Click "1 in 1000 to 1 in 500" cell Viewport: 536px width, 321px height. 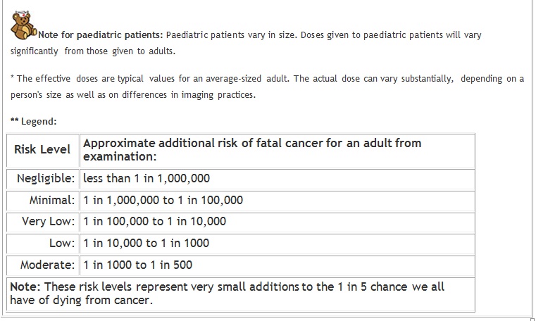pyautogui.click(x=278, y=265)
